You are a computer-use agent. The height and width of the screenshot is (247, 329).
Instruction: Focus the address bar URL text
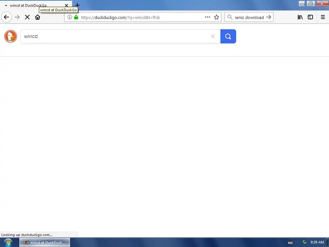pyautogui.click(x=120, y=17)
